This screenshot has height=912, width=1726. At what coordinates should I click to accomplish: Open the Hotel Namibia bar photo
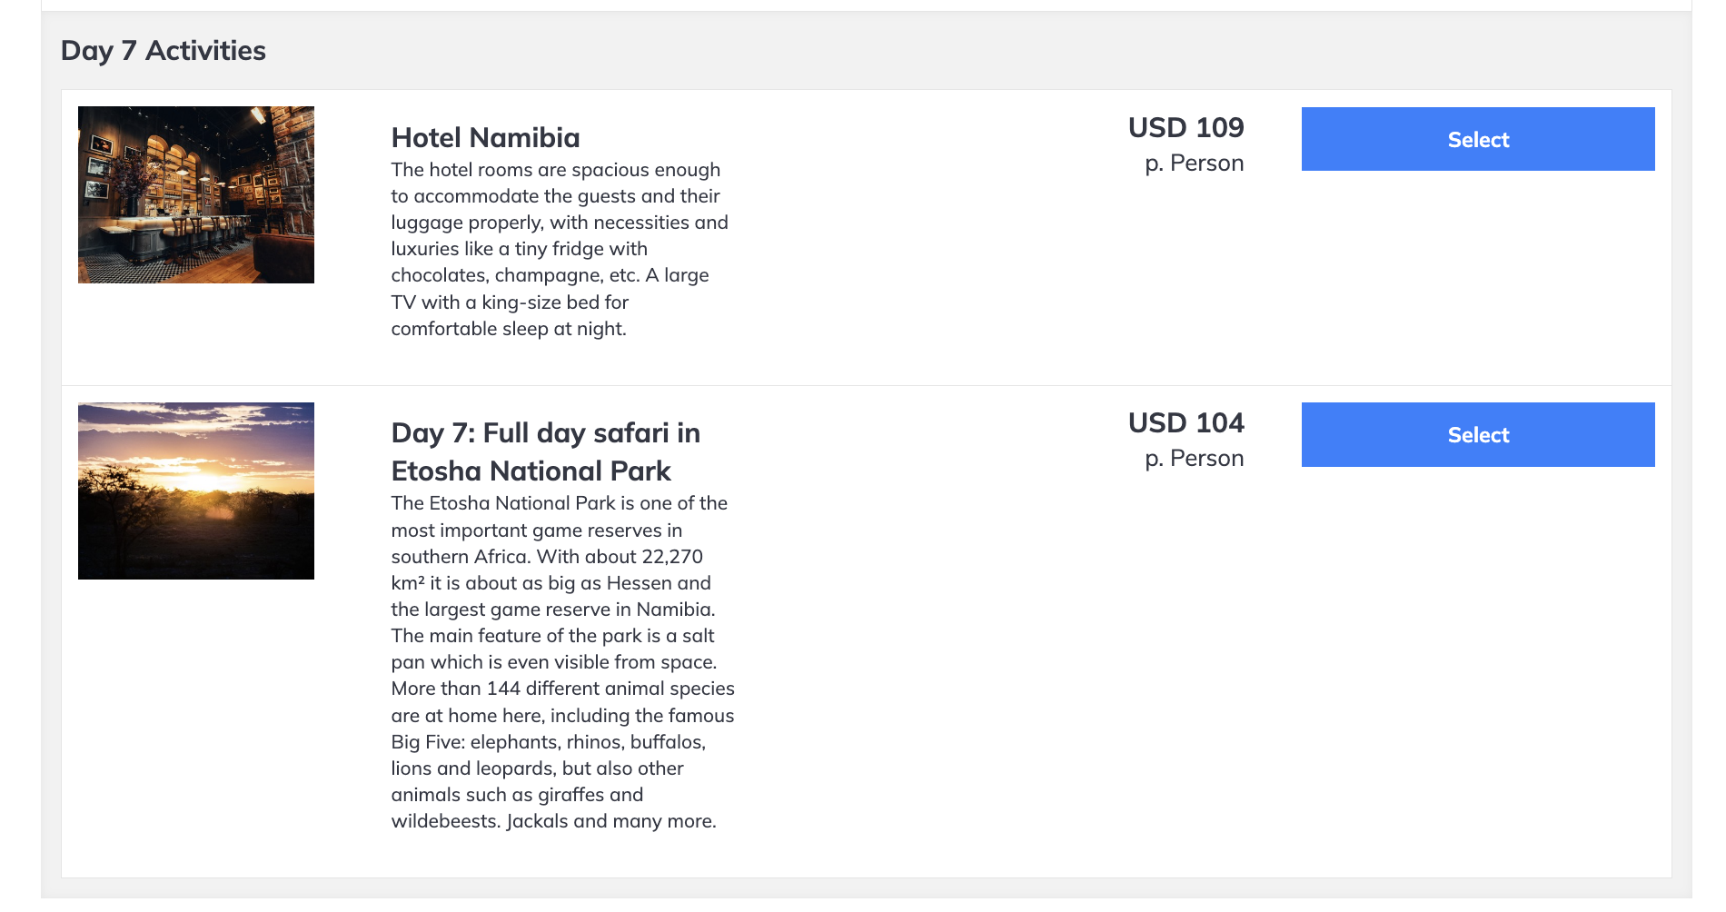coord(196,194)
